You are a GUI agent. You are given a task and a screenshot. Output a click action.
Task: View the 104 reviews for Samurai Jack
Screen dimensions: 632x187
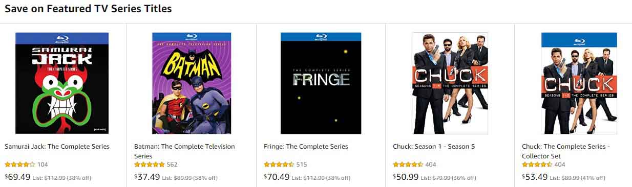(43, 165)
